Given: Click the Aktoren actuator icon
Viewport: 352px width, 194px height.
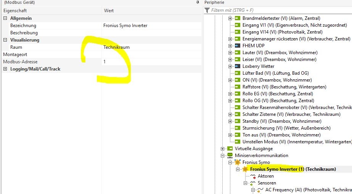Looking at the screenshot, I should pyautogui.click(x=253, y=176).
